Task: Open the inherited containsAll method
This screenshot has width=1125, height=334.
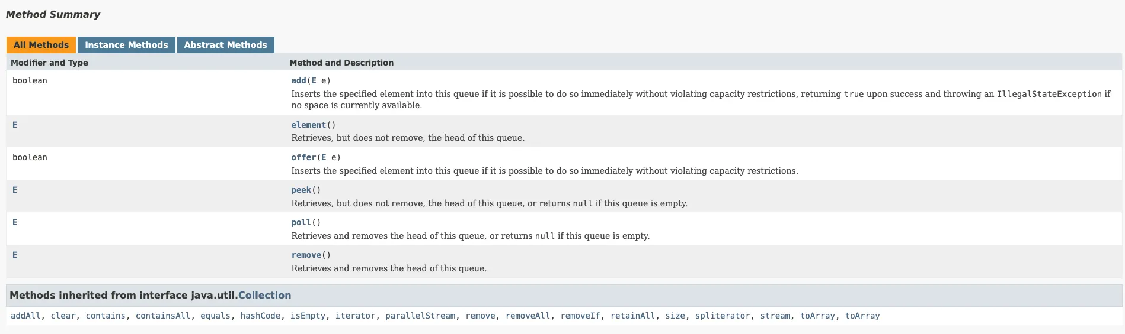Action: [163, 316]
